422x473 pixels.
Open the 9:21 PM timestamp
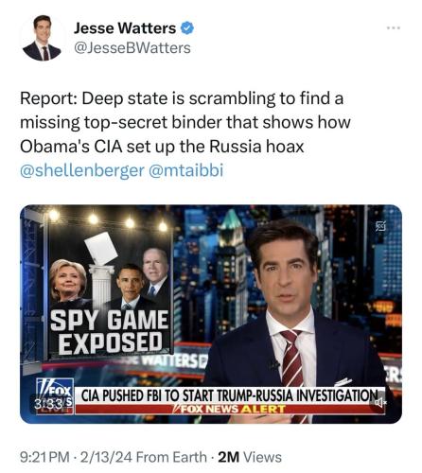(44, 457)
